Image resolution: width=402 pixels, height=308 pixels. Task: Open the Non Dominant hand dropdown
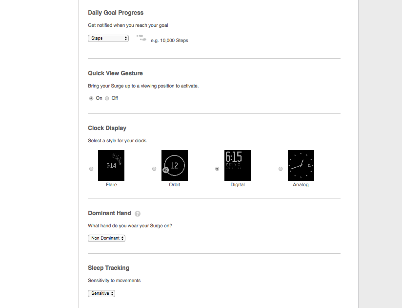106,238
